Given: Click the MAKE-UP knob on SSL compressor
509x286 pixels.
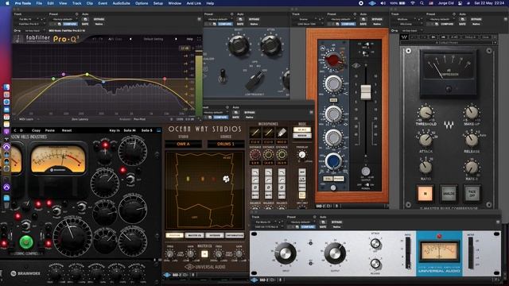Looking at the screenshot, I should (472, 113).
